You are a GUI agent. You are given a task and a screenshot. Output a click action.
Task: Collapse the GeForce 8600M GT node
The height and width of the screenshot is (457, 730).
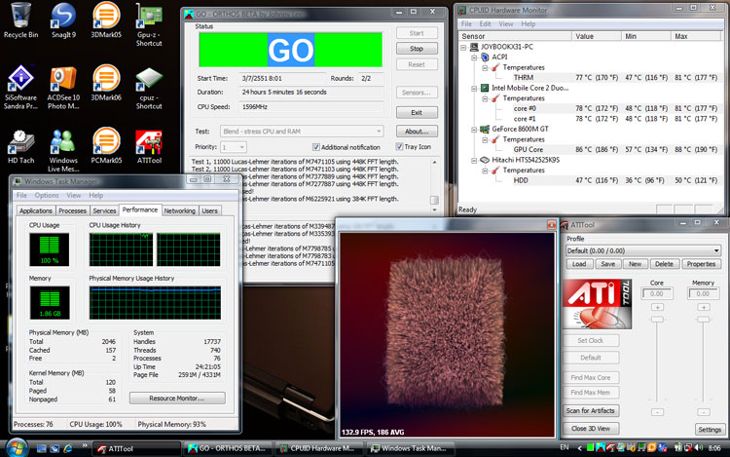pyautogui.click(x=474, y=129)
